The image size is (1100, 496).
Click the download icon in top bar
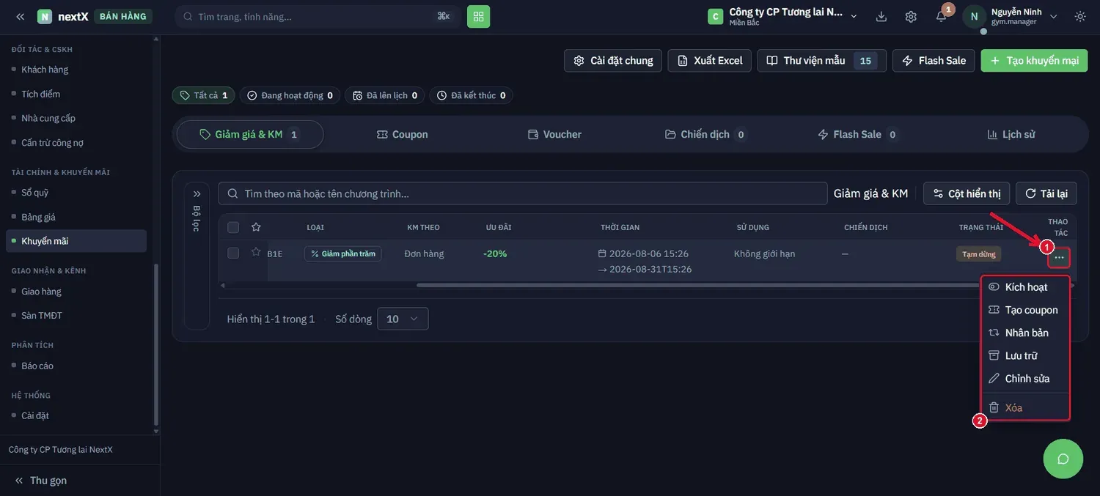(x=881, y=16)
